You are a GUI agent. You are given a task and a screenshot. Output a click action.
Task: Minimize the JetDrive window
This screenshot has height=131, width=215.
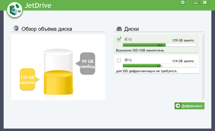click(196, 2)
